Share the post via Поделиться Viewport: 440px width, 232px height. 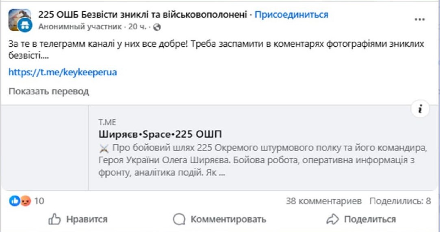click(x=361, y=219)
